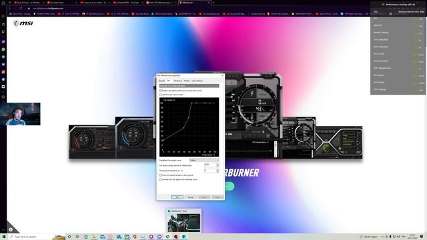Click Cancel in the properties dialog
This screenshot has width=427, height=240.
pos(191,197)
